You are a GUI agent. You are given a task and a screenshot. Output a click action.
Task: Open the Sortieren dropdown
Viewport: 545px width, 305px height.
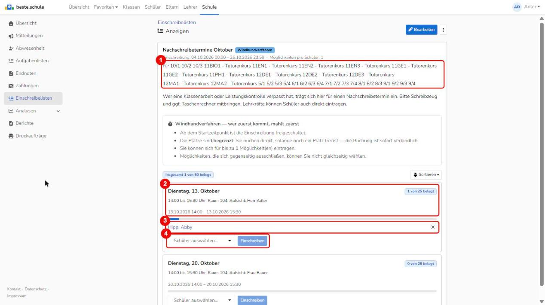point(426,175)
